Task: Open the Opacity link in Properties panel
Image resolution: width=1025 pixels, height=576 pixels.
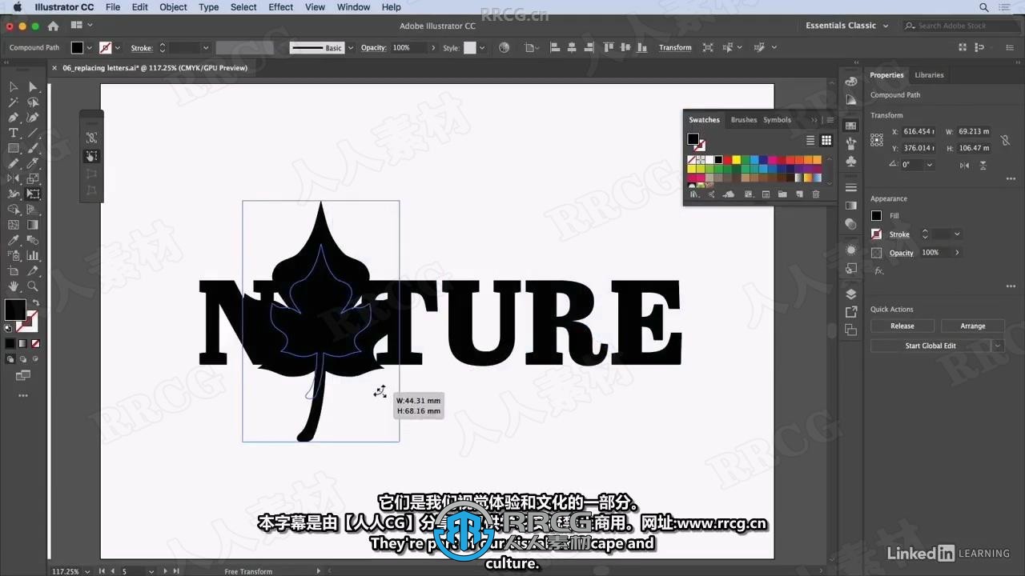Action: click(x=901, y=253)
